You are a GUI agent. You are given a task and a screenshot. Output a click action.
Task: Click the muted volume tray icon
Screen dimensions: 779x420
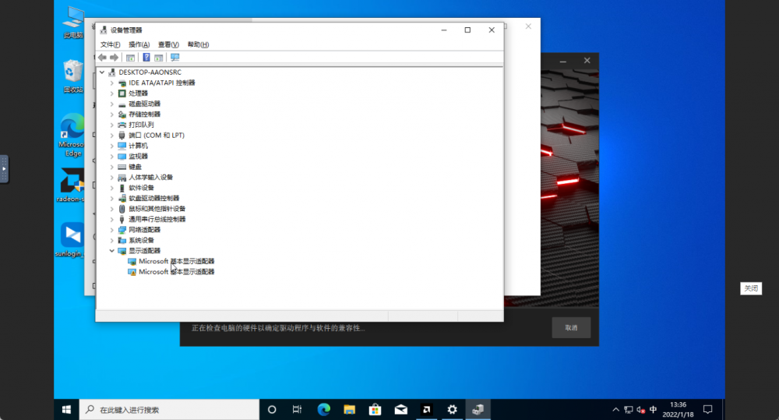click(x=641, y=410)
